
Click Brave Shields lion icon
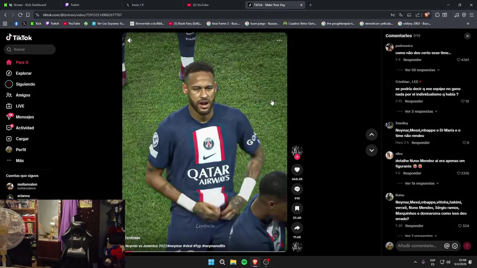point(427,15)
